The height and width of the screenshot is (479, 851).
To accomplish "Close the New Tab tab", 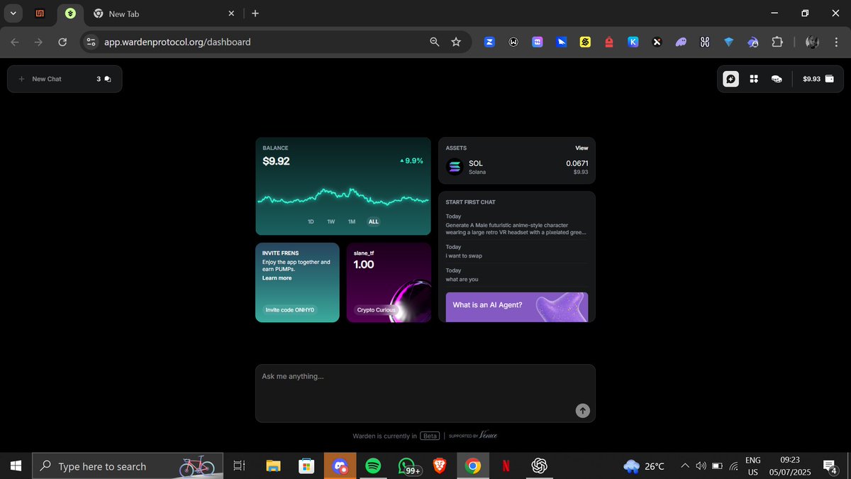I will tap(230, 13).
